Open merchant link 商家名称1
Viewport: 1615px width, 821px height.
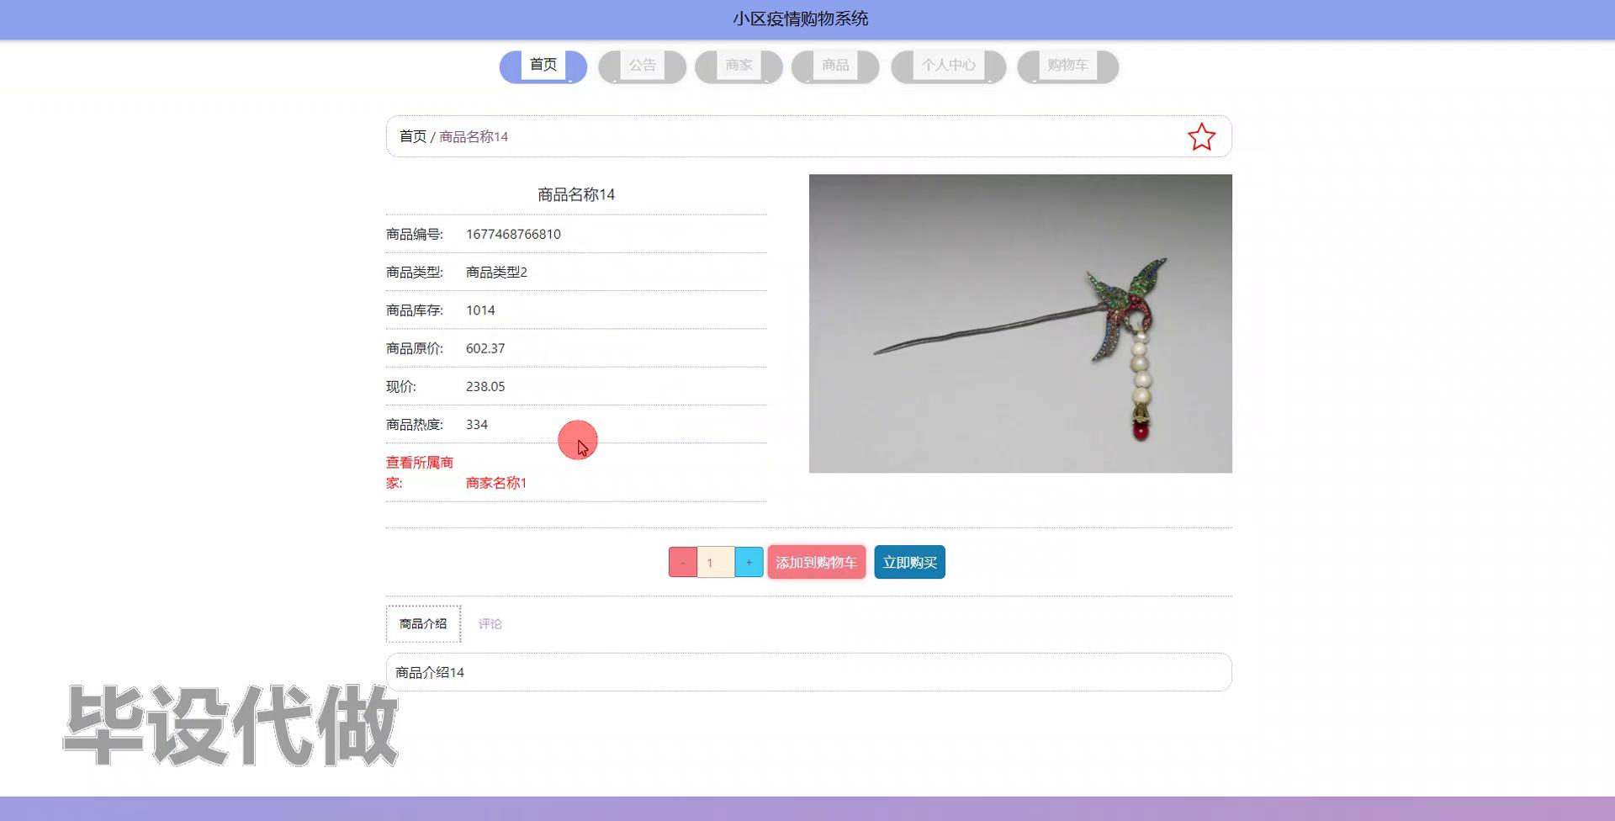[x=496, y=483]
